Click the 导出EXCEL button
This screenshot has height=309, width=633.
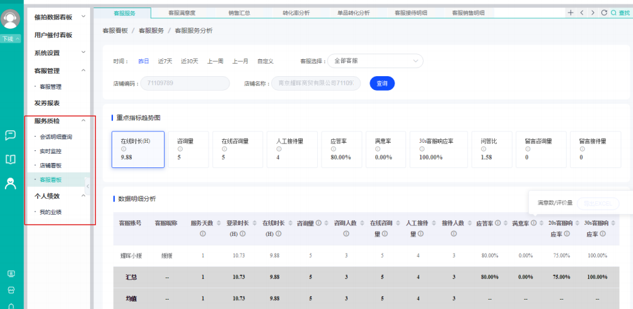[598, 203]
